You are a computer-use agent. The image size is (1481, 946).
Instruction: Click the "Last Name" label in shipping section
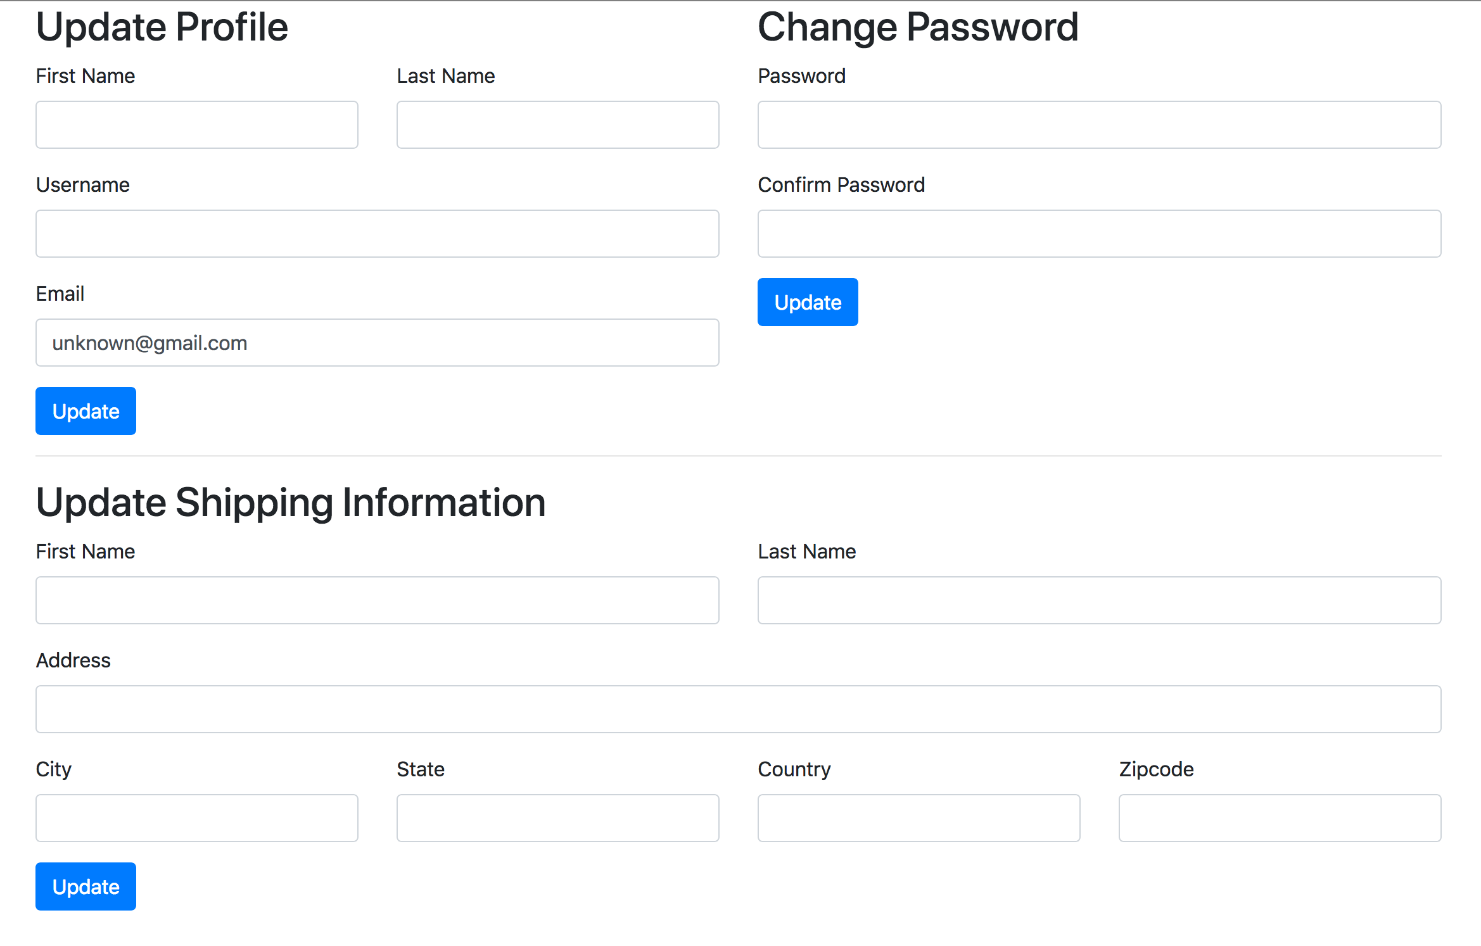point(807,552)
